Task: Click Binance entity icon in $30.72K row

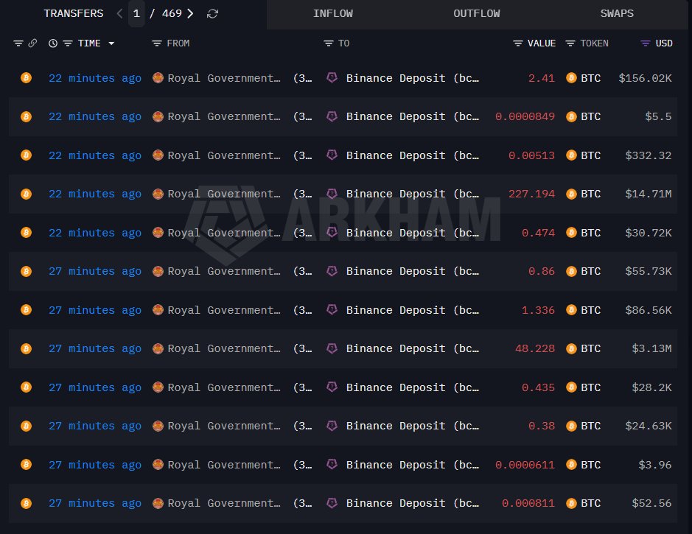Action: click(x=332, y=232)
